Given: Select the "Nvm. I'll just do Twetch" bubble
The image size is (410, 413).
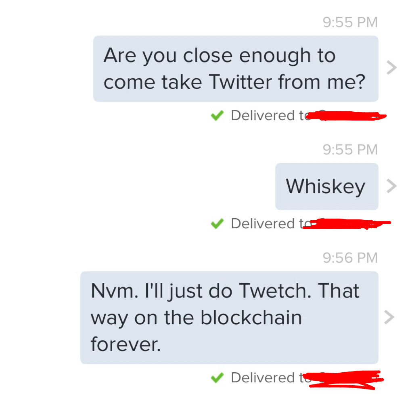Looking at the screenshot, I should (x=229, y=317).
